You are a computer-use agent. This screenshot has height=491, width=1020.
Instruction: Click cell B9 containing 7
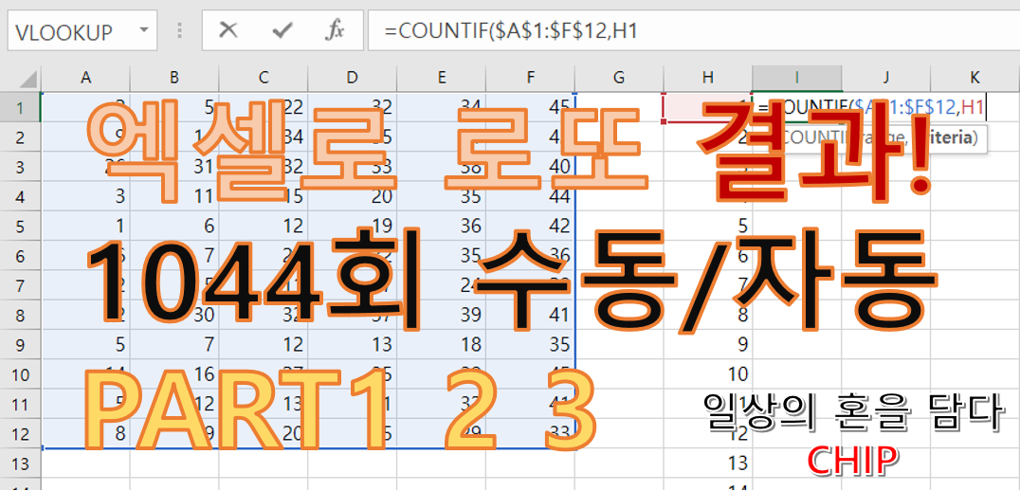[x=174, y=345]
